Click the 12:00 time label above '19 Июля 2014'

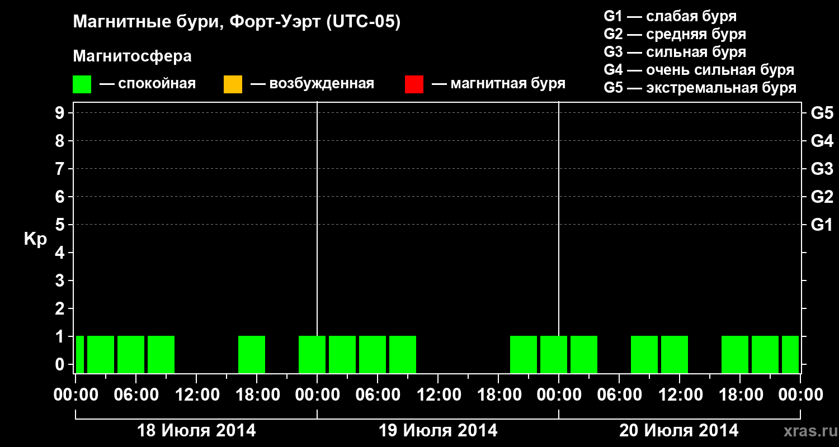[x=438, y=395]
